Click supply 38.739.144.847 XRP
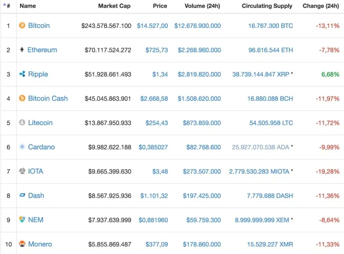The height and width of the screenshot is (254, 344). pos(261,75)
